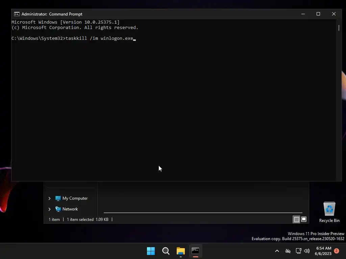Expand the Network tree node
The image size is (346, 259).
tap(49, 209)
